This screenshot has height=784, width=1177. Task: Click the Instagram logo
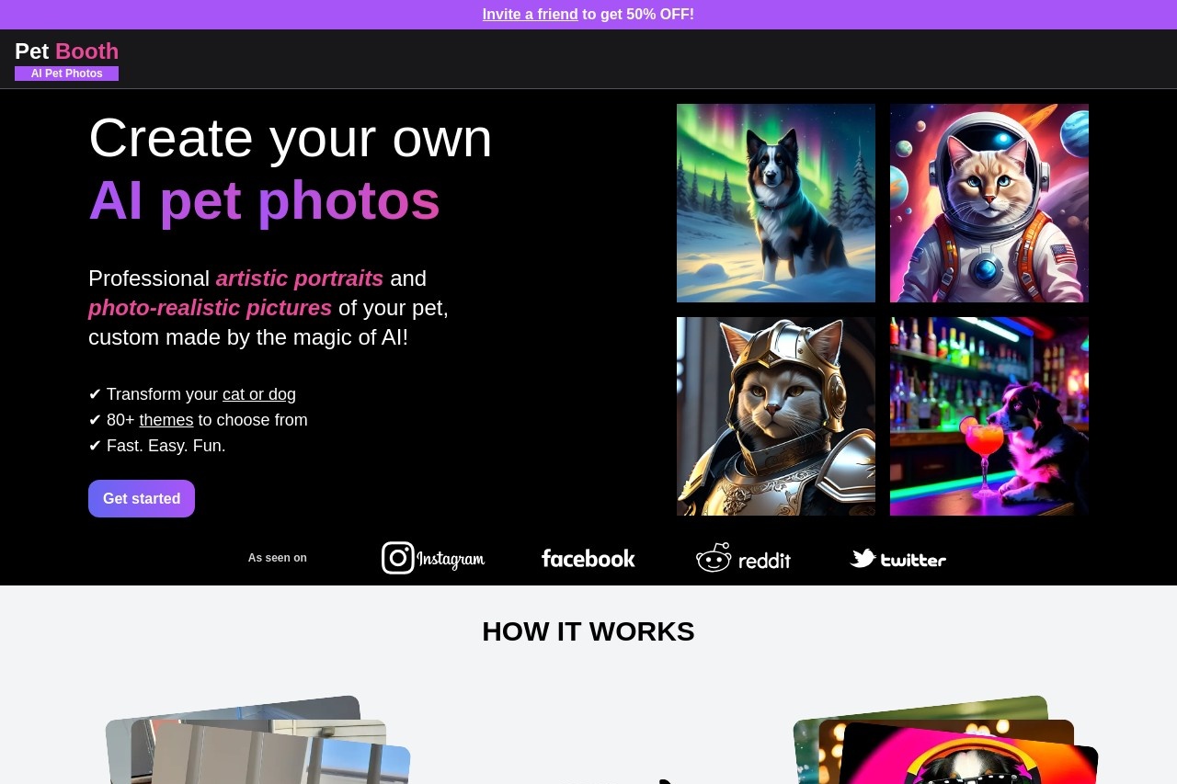(433, 558)
